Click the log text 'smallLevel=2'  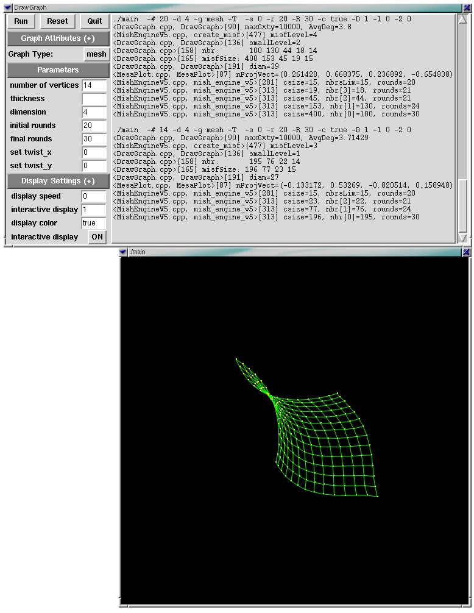tap(275, 43)
